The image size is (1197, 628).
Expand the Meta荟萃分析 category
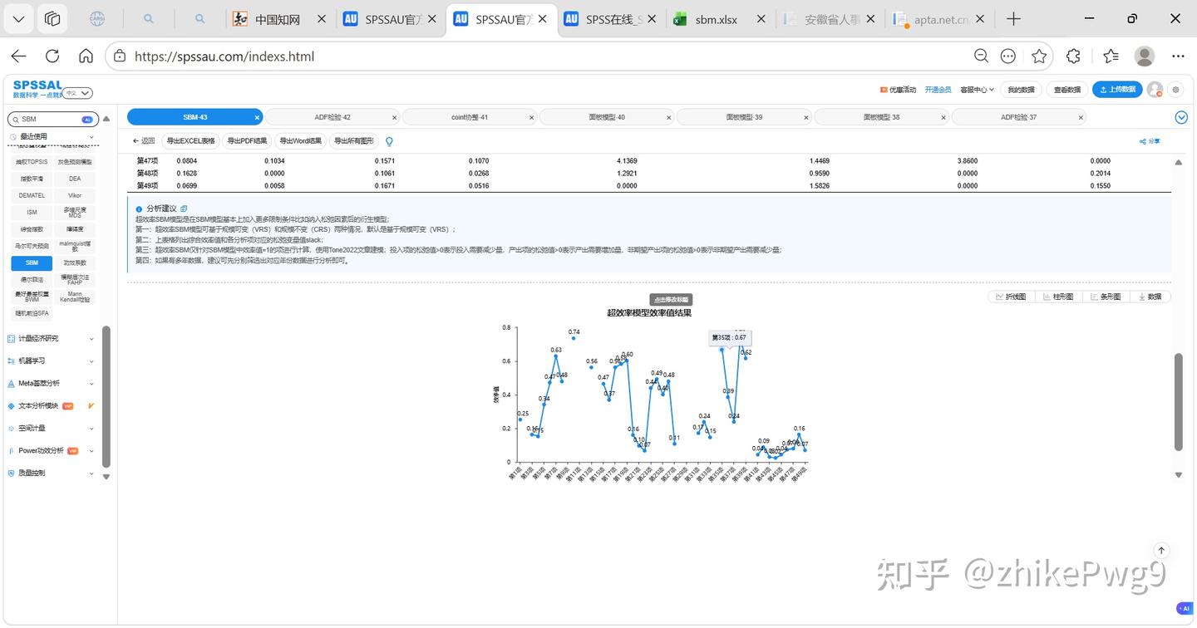pos(52,383)
